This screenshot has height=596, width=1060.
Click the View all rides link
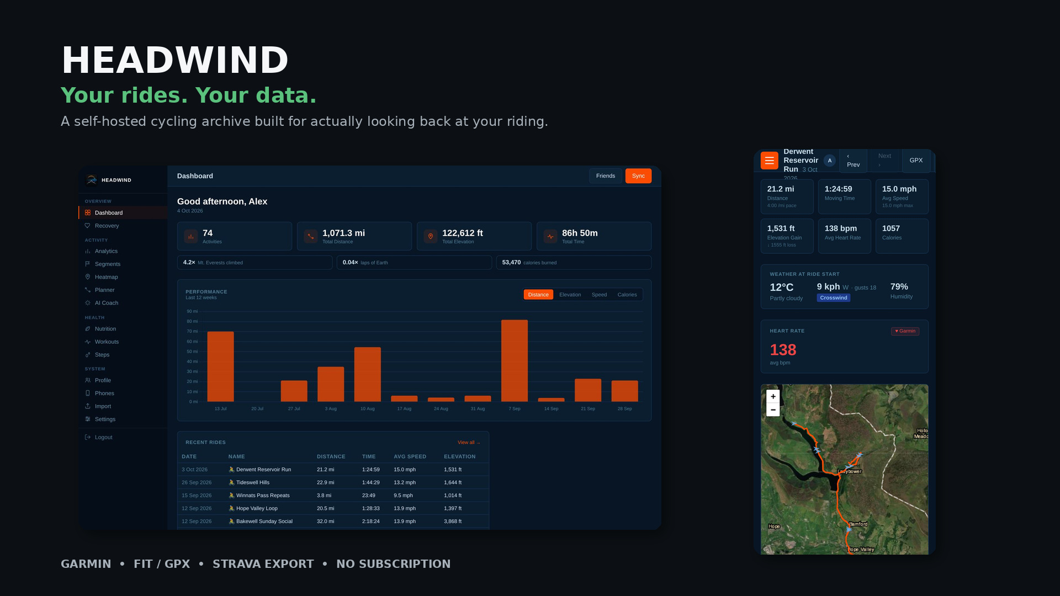pos(469,443)
